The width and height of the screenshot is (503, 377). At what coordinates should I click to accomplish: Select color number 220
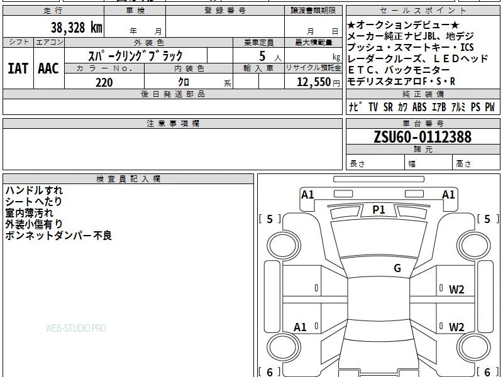[x=104, y=82]
